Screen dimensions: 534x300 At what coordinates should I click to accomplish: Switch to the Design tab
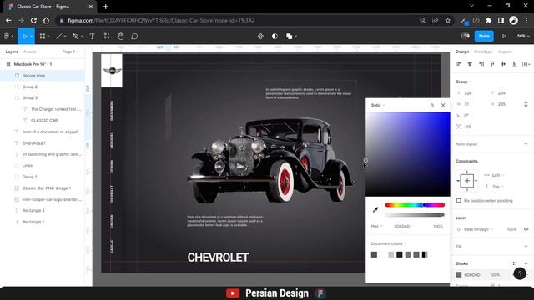click(x=462, y=52)
